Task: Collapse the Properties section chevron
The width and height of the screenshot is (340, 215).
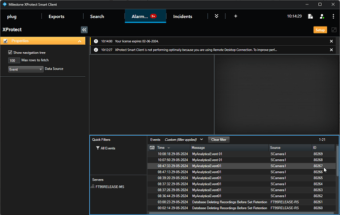Action: 79,41
